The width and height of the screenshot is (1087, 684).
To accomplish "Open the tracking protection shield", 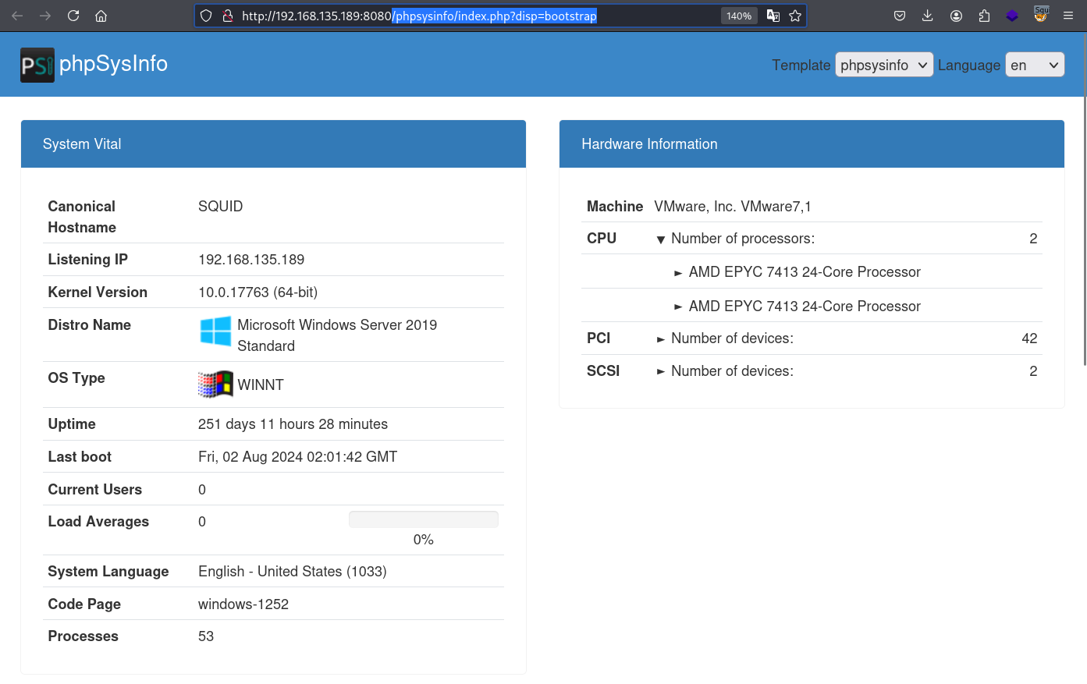I will pyautogui.click(x=206, y=16).
